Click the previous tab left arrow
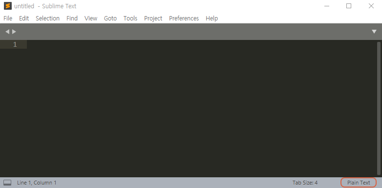The width and height of the screenshot is (382, 188). [x=7, y=32]
